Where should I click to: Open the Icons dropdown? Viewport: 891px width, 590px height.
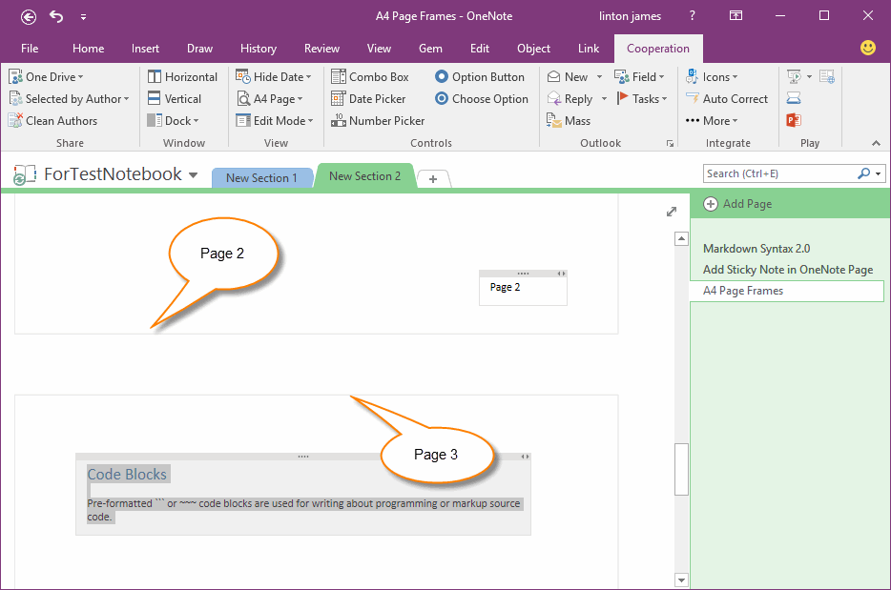712,76
